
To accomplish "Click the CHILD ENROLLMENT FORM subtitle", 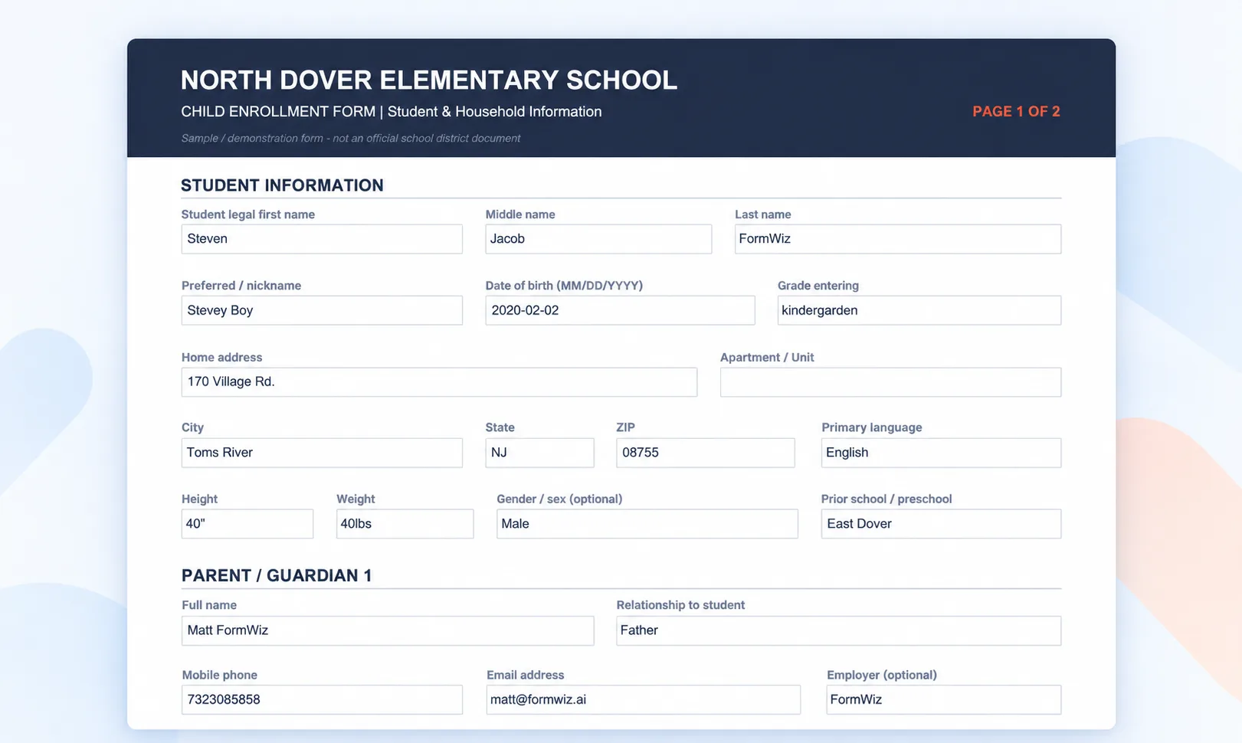I will (392, 112).
